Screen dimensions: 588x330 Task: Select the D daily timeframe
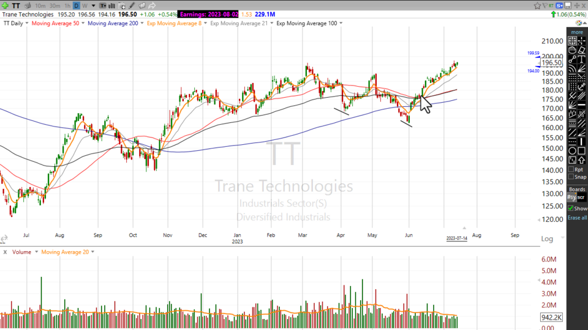pos(76,5)
